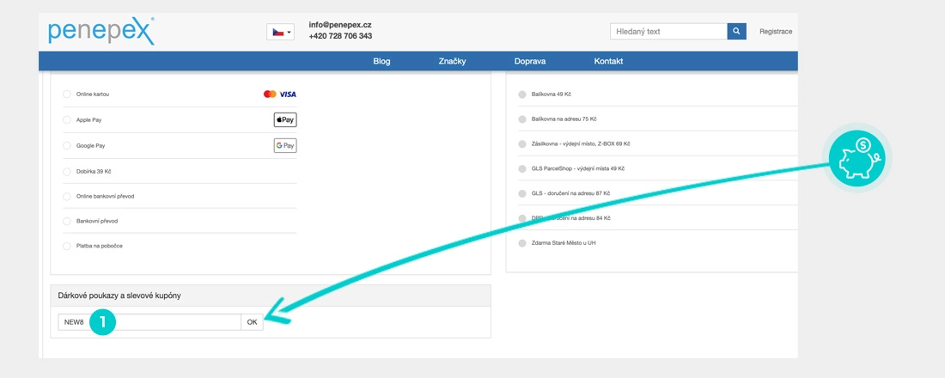Go to Značky in navigation bar
This screenshot has height=378, width=945.
pos(452,61)
